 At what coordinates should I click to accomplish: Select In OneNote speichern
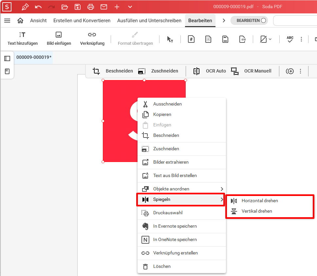181,240
